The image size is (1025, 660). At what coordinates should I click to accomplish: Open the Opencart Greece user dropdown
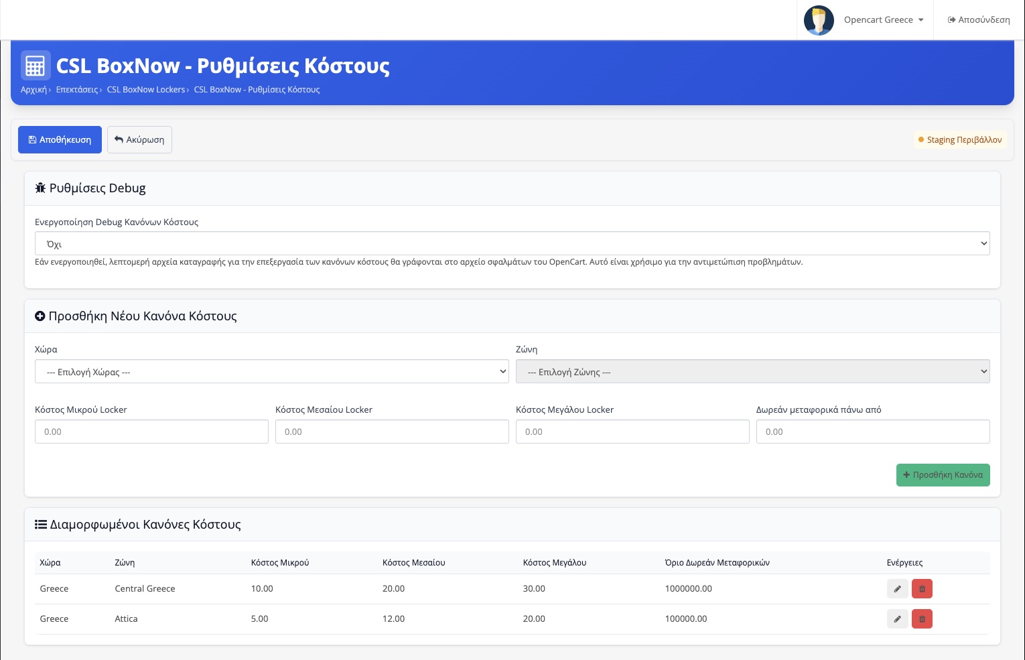[x=884, y=20]
